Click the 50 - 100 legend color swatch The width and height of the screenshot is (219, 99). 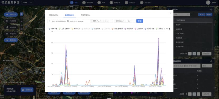(x=115, y=93)
